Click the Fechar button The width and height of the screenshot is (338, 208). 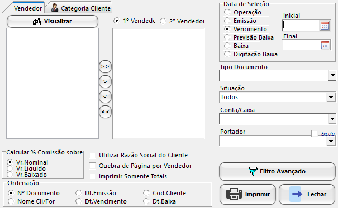pyautogui.click(x=307, y=194)
